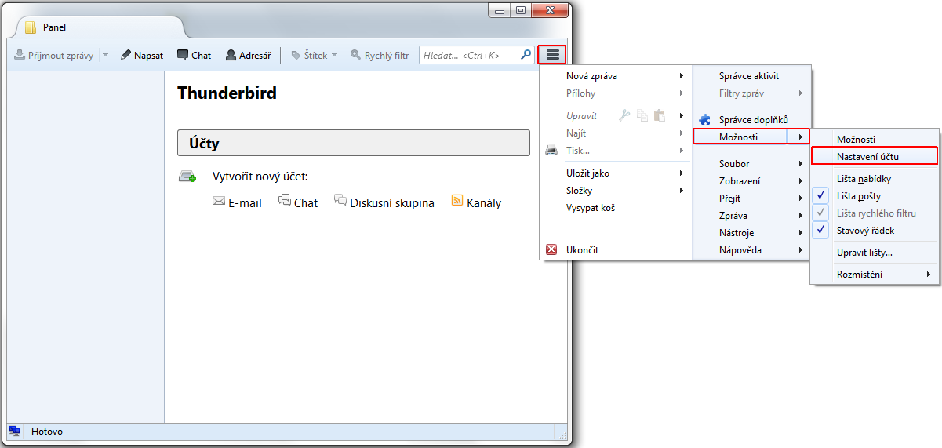Click the red Ukončit exit icon
Image resolution: width=942 pixels, height=448 pixels.
click(x=551, y=250)
